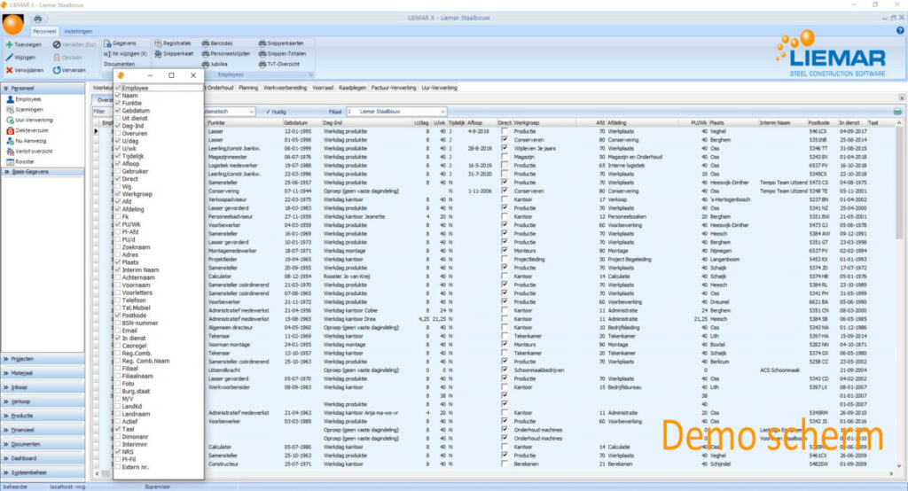Check the Email column checkbox

[118, 331]
